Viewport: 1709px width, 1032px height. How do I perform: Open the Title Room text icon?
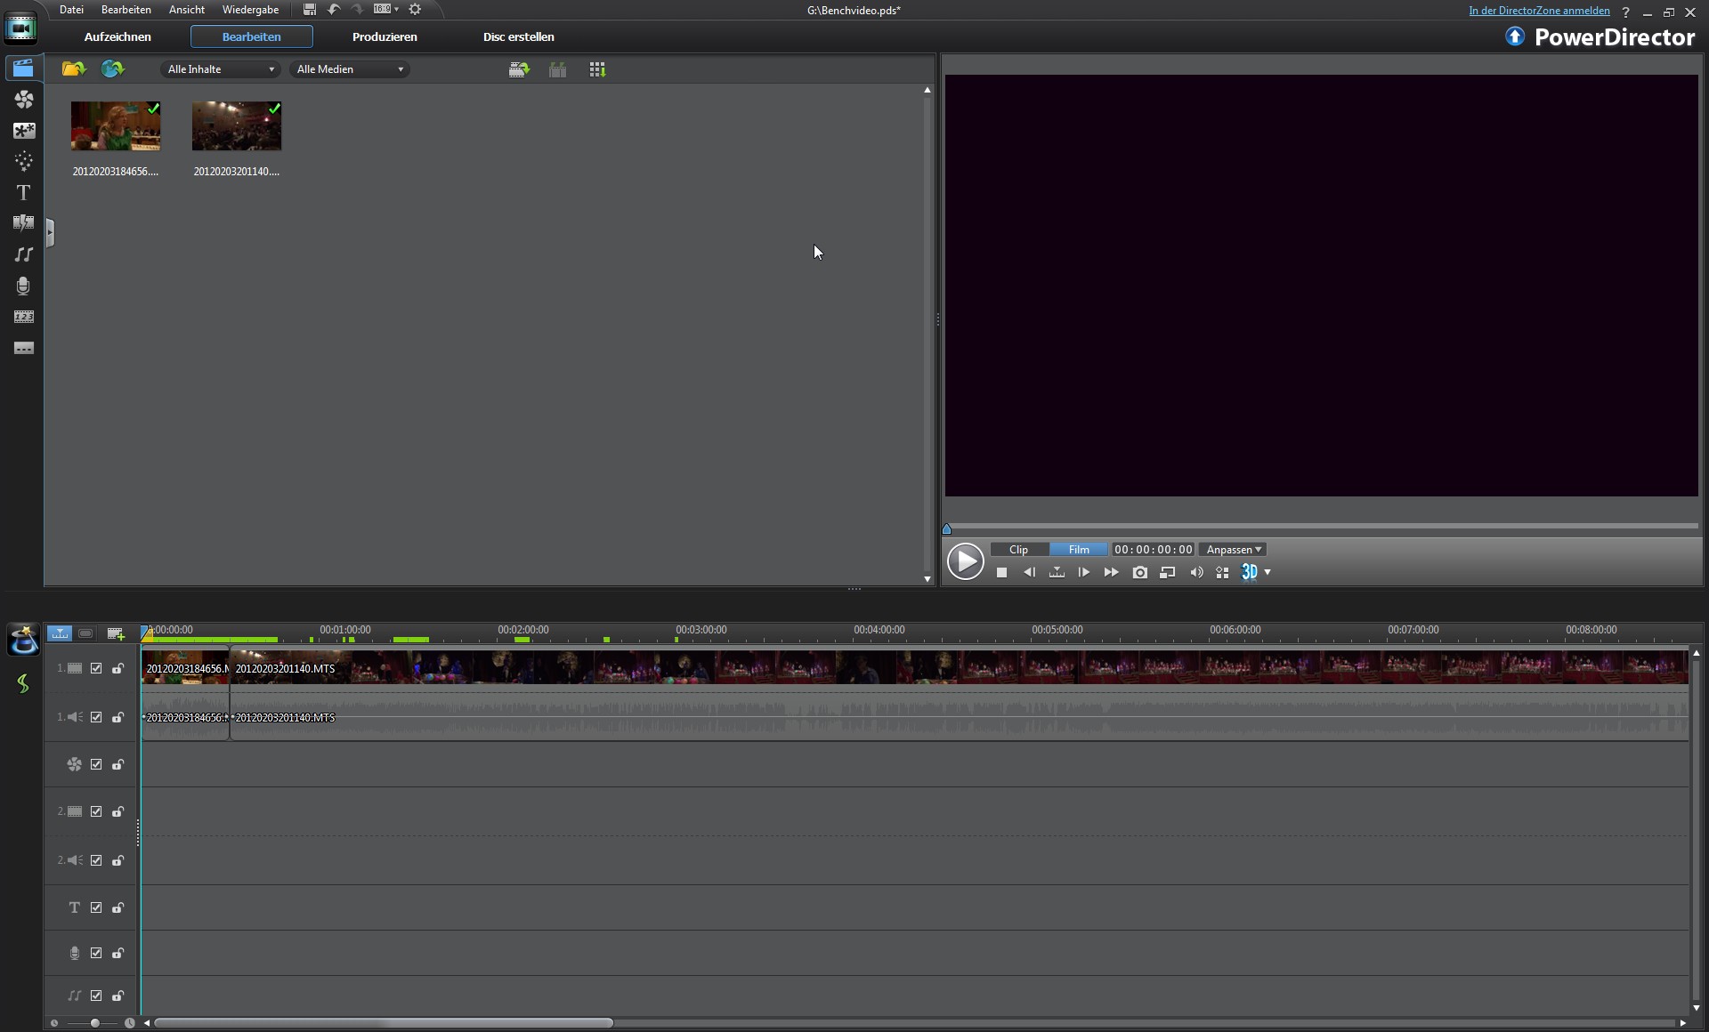point(23,193)
